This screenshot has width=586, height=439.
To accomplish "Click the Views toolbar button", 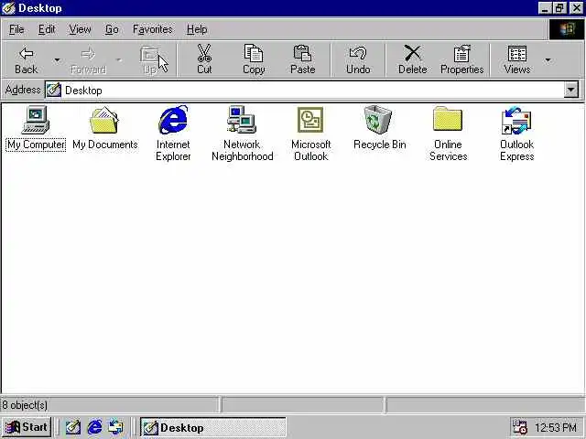I will coord(517,60).
